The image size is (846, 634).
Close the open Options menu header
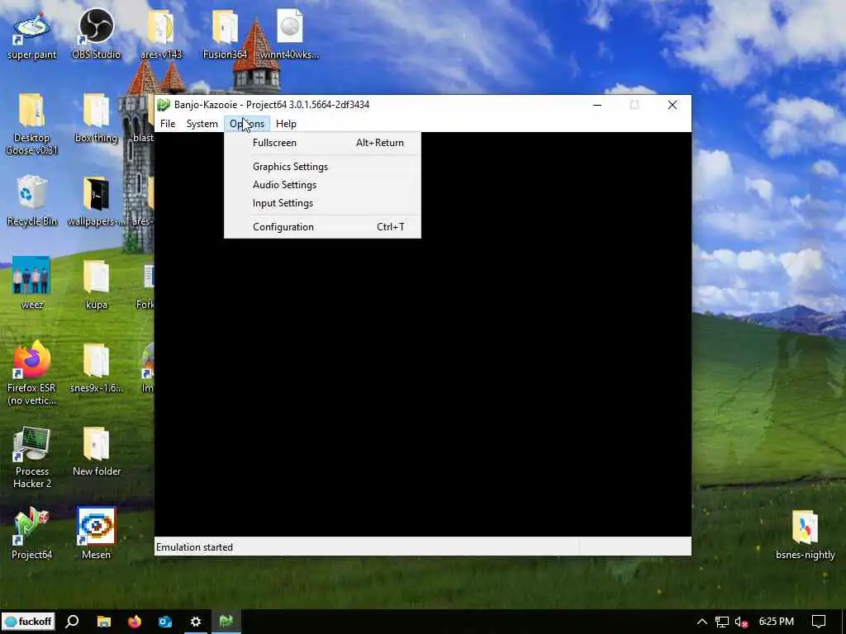click(x=246, y=124)
